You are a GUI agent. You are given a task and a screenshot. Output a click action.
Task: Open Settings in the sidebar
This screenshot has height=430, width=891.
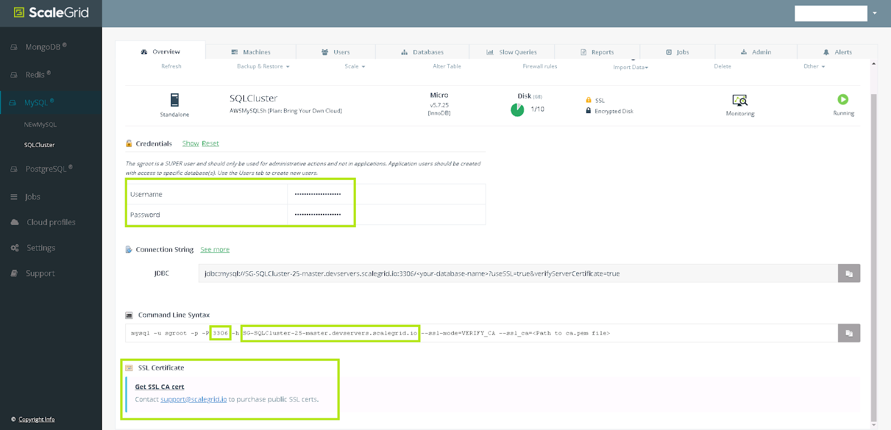point(41,248)
